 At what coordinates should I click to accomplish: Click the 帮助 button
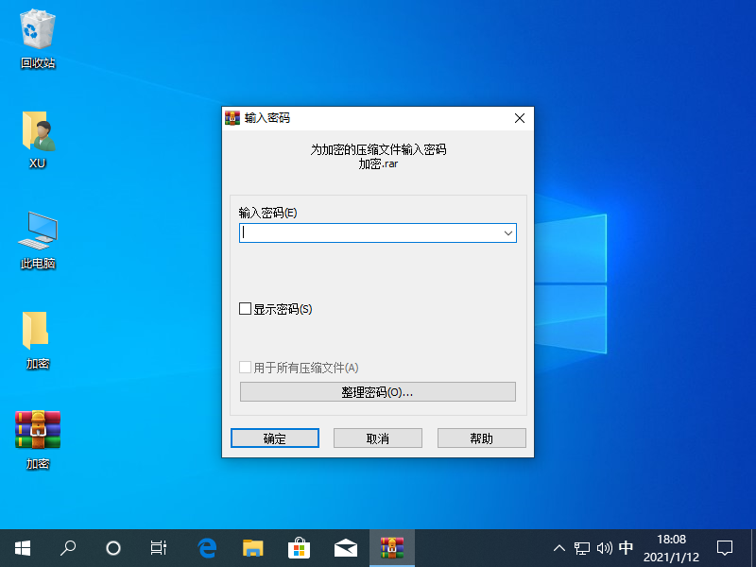(x=481, y=438)
